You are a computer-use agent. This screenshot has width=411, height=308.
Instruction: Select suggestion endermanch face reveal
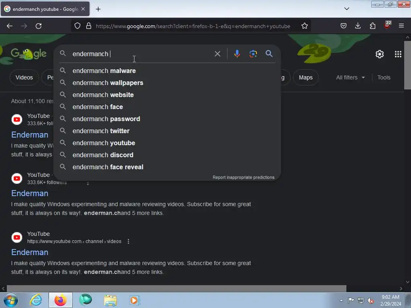[167, 167]
